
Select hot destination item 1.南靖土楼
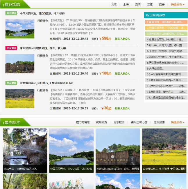(166, 22)
